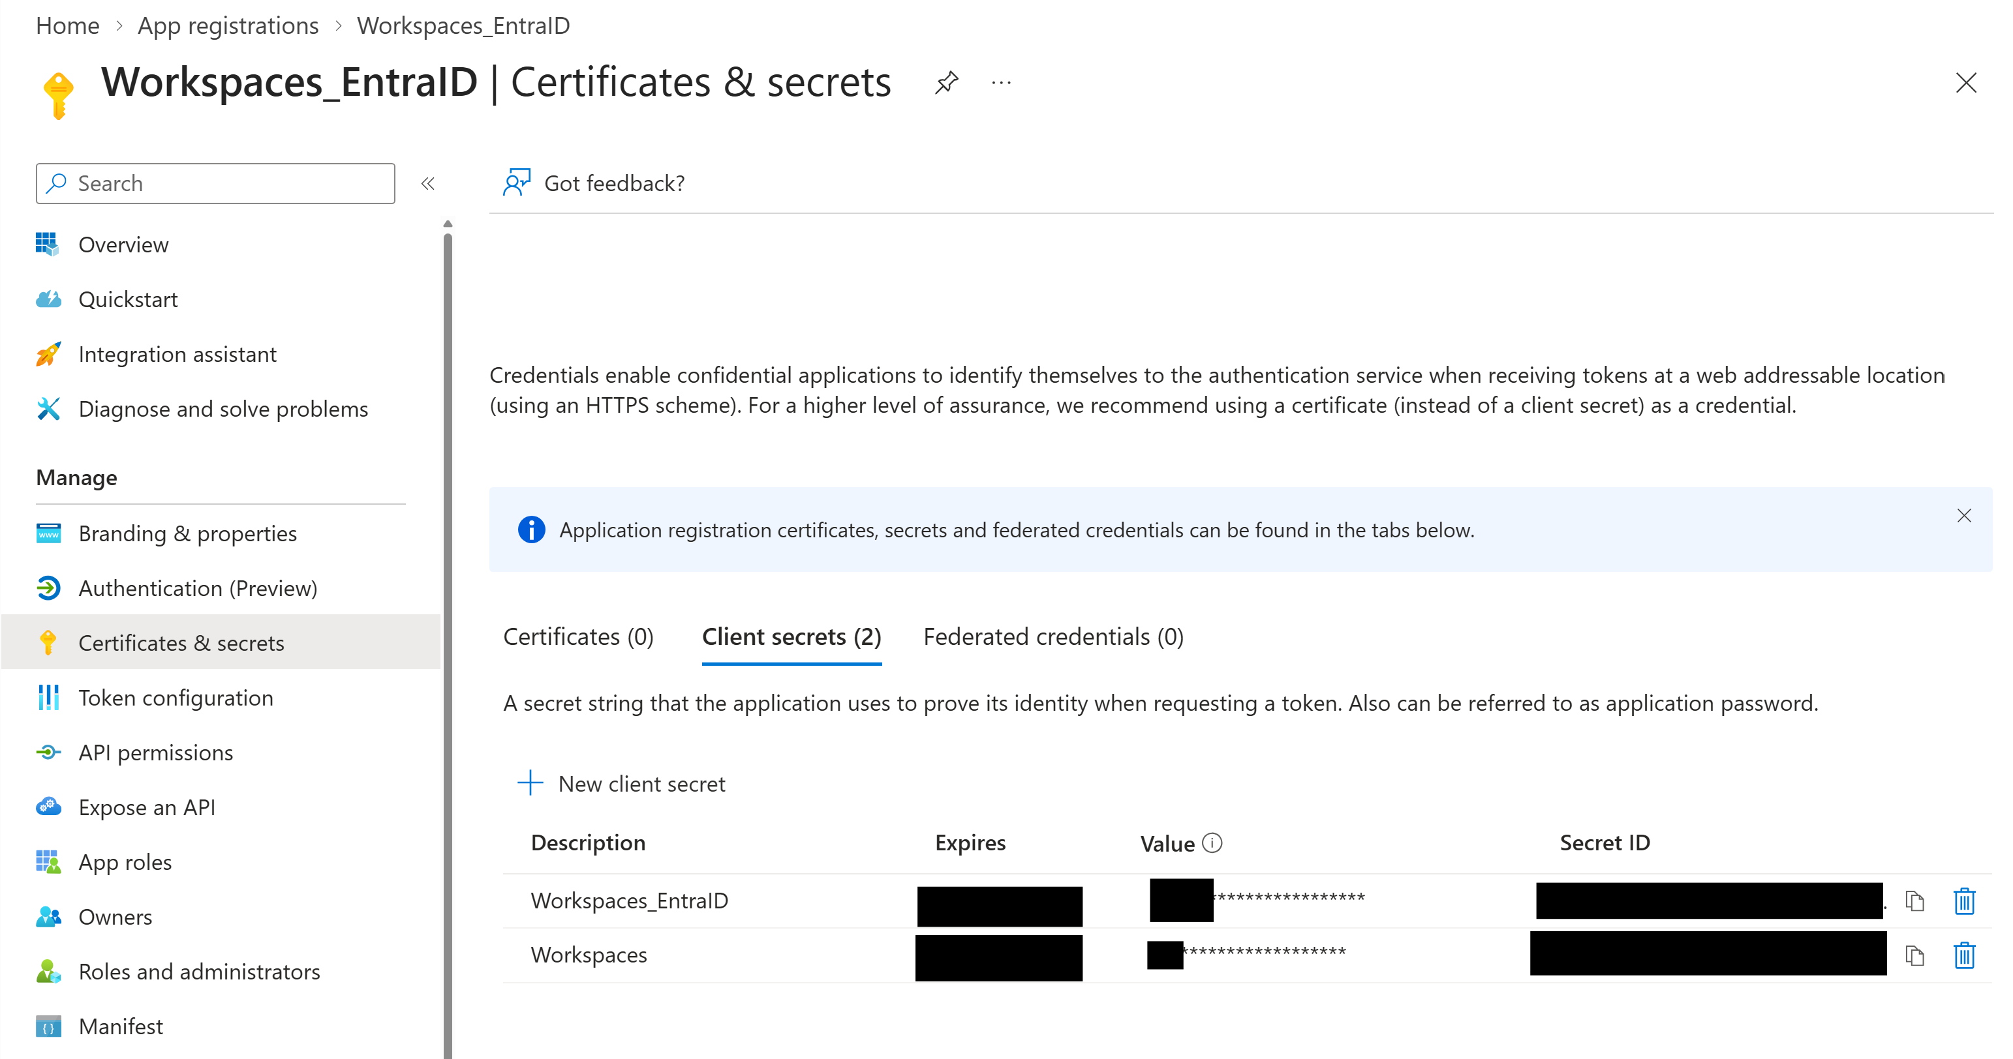This screenshot has width=2013, height=1059.
Task: Copy the Workspaces_EntraID secret ID
Action: (x=1914, y=901)
